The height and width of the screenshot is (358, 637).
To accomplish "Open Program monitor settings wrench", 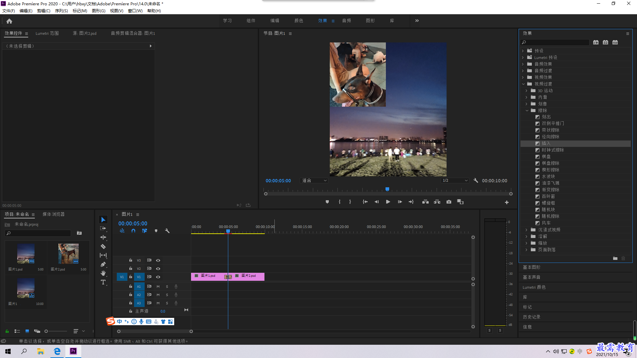I will 476,180.
